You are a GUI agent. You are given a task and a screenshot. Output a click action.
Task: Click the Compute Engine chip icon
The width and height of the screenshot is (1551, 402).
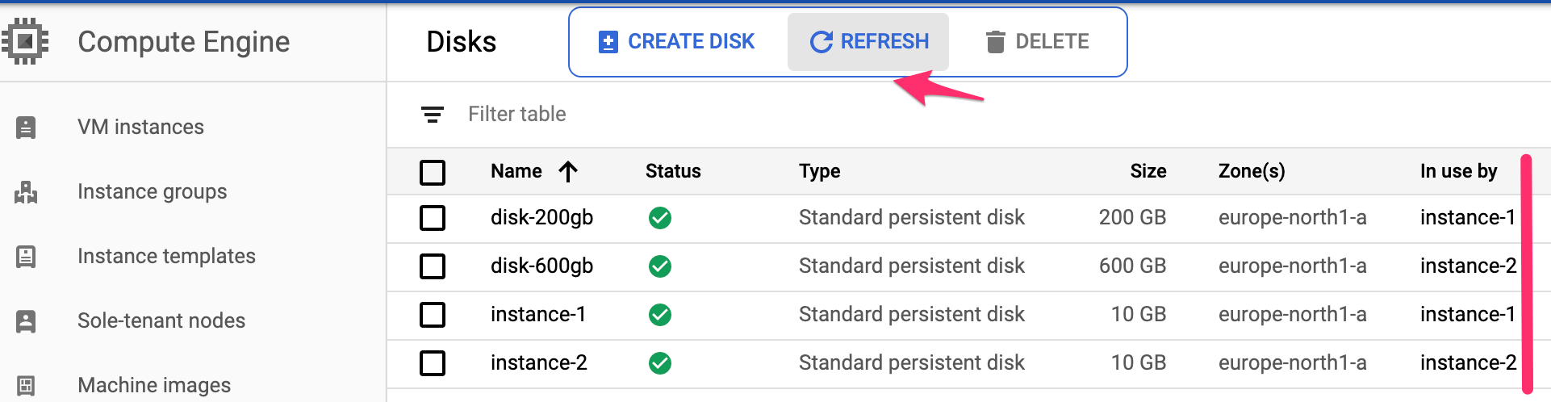(x=26, y=41)
